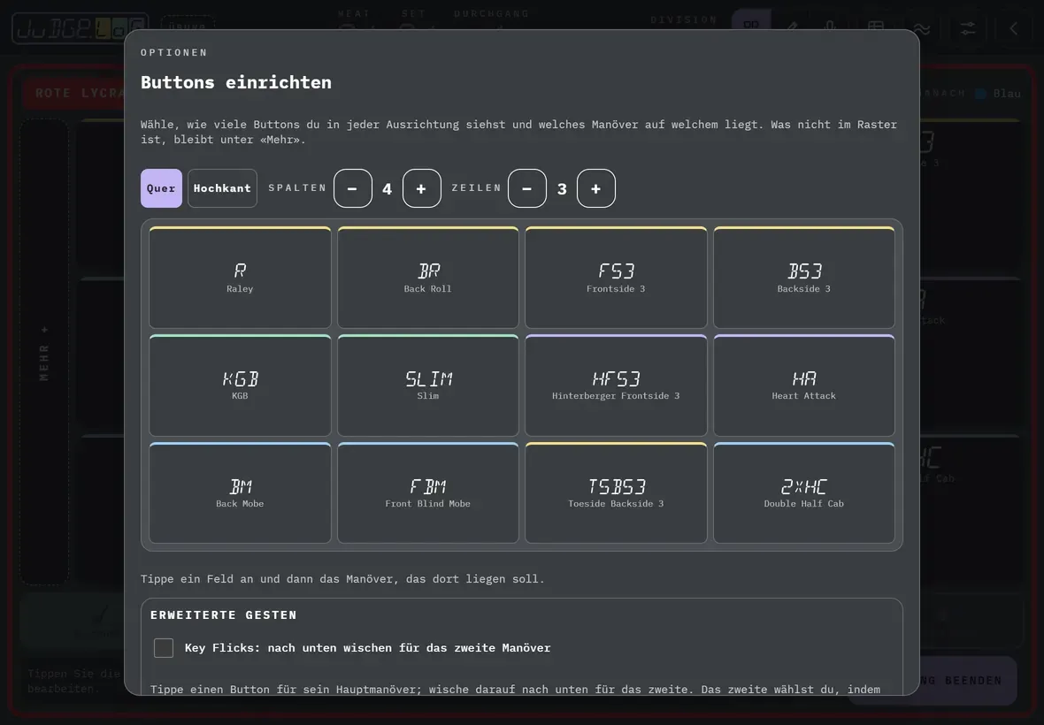Click the "ROTE LYCRA" label behind the dialog
1044x725 pixels.
coord(80,93)
